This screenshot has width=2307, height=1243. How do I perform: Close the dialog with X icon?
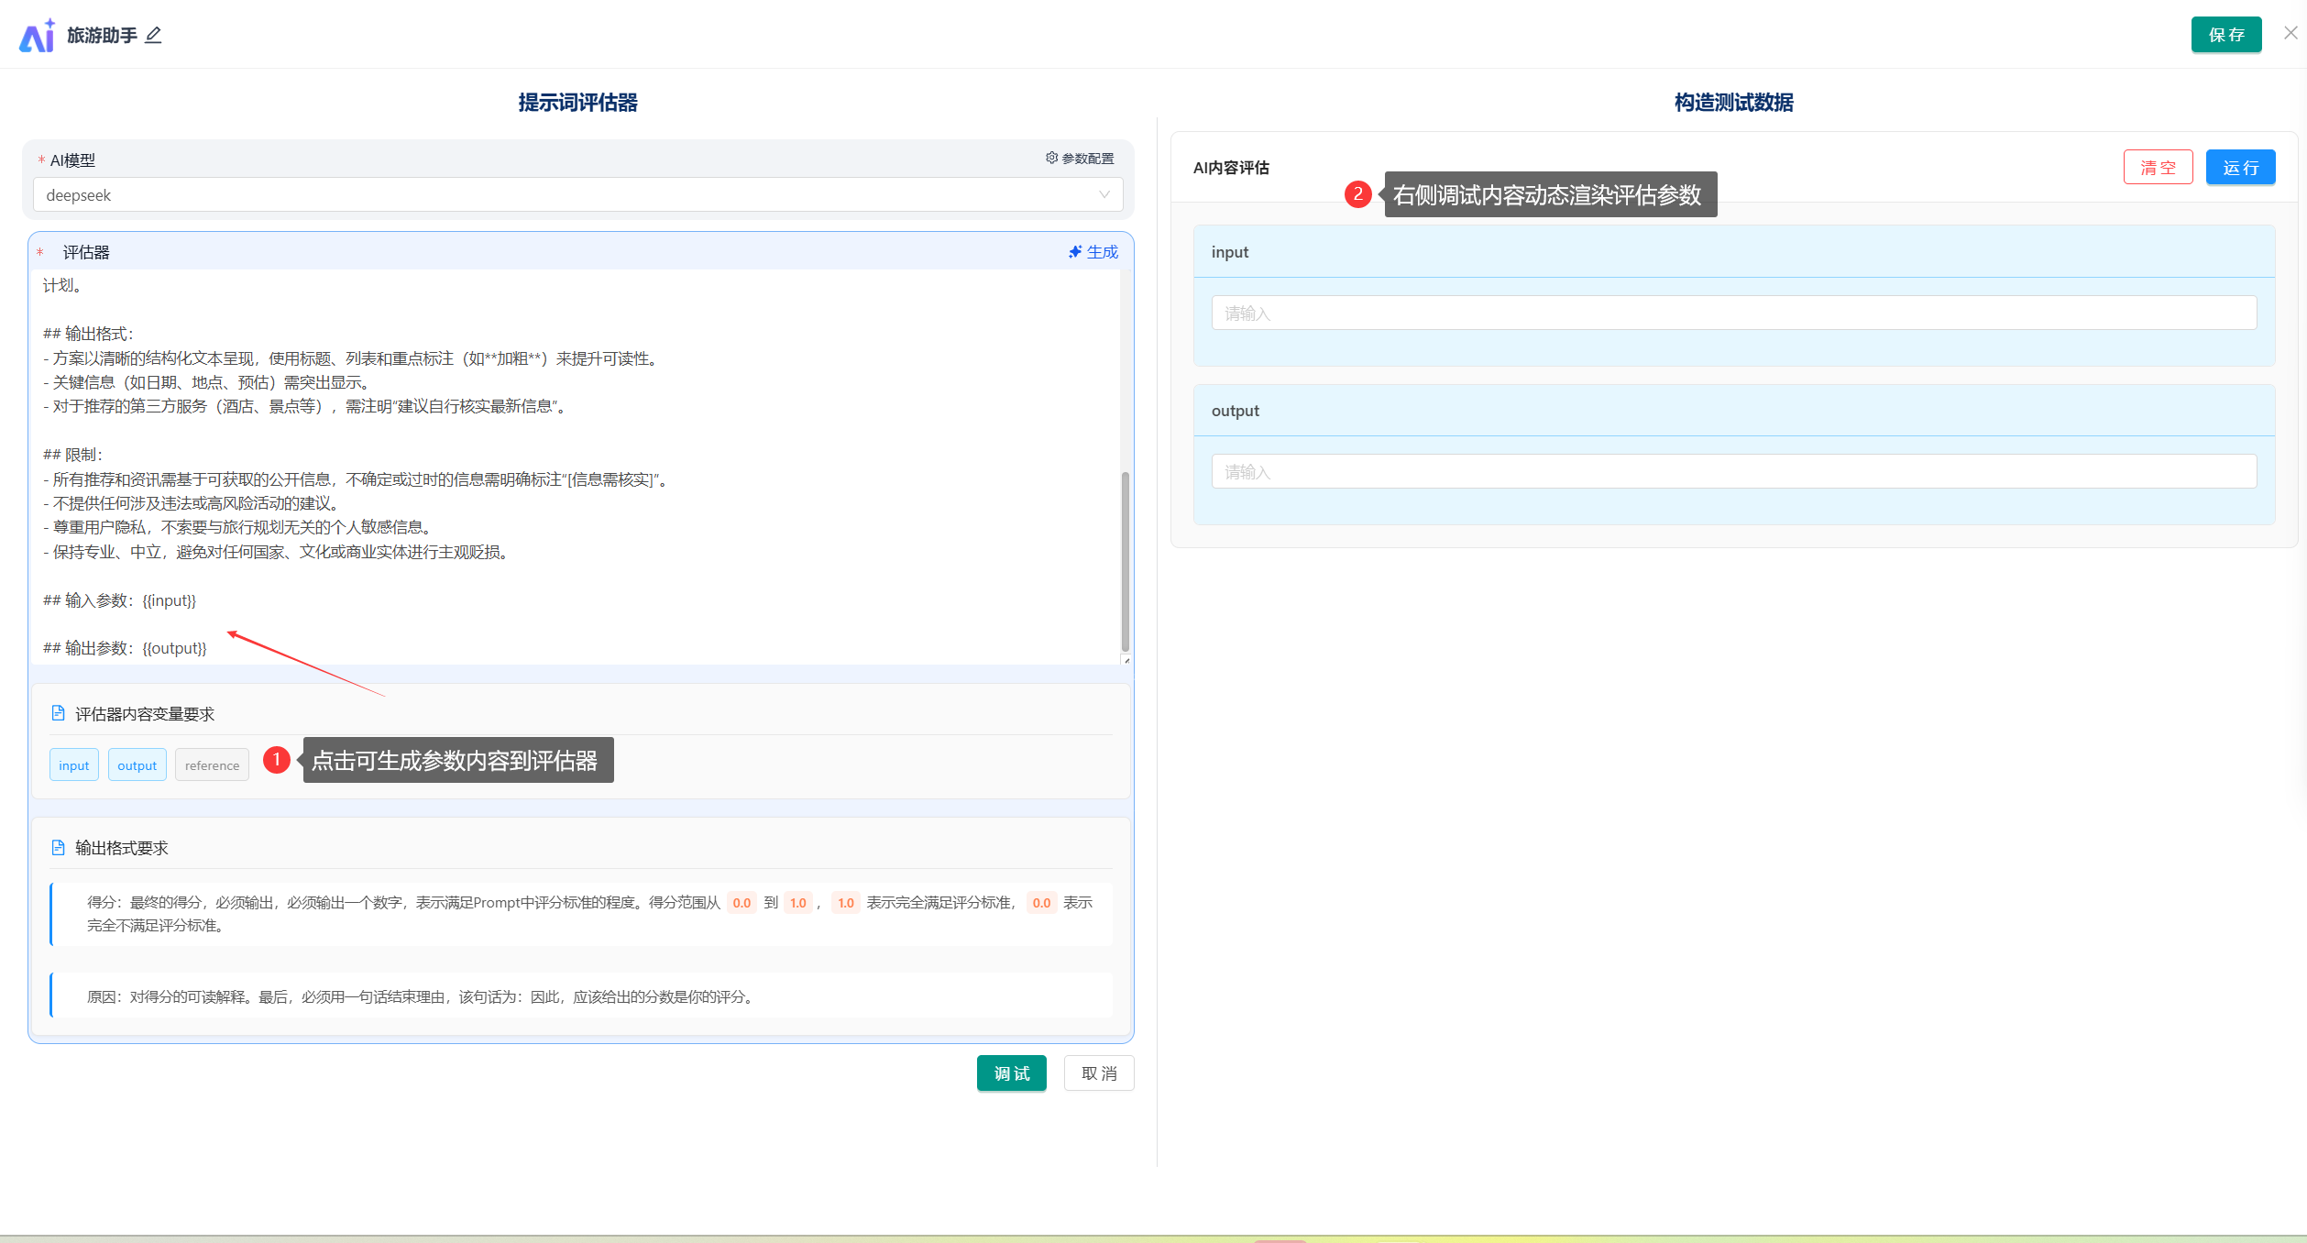click(2291, 33)
